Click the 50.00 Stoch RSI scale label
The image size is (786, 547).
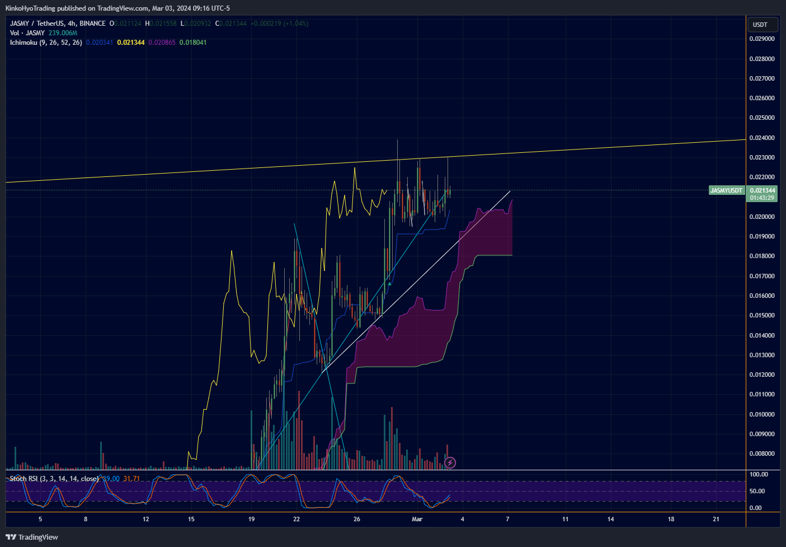757,491
